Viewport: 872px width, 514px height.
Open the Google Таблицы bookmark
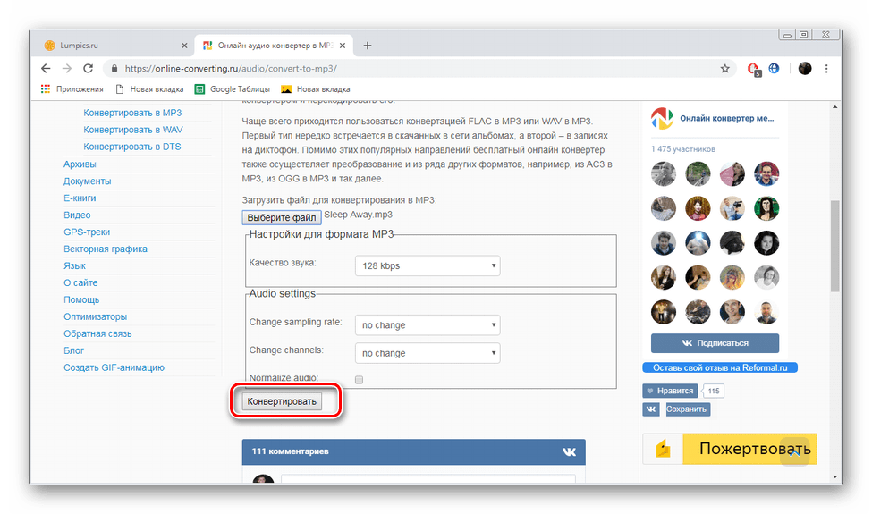233,88
